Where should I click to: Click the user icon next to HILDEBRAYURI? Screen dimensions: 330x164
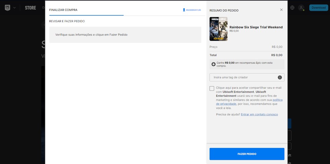184,10
